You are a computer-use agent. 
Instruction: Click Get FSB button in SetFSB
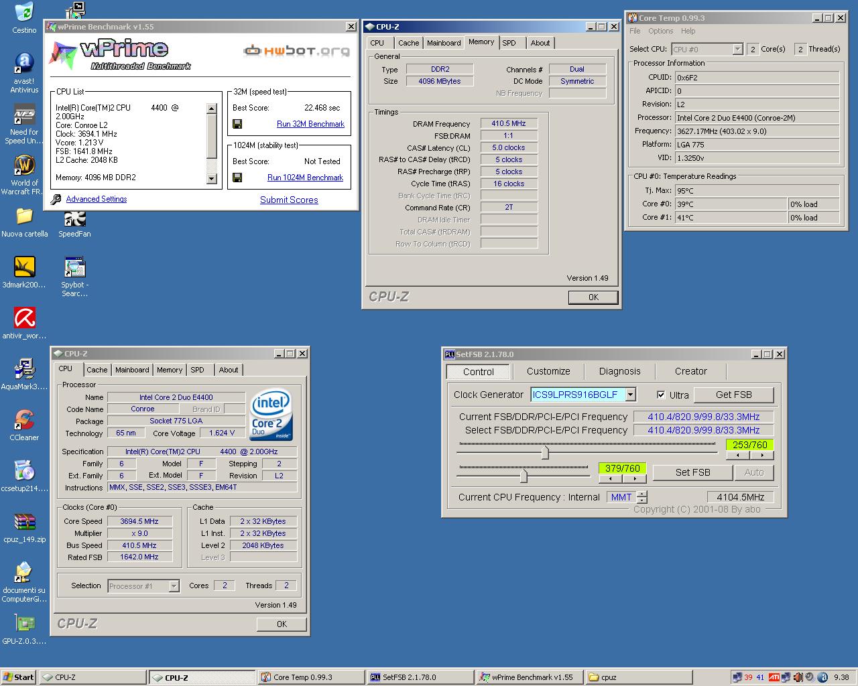[x=734, y=395]
